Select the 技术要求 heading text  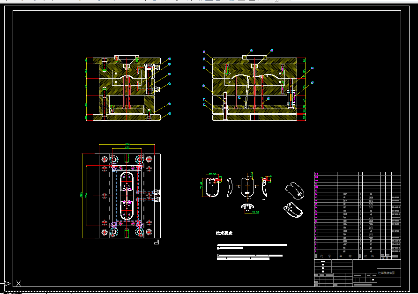[x=224, y=233]
